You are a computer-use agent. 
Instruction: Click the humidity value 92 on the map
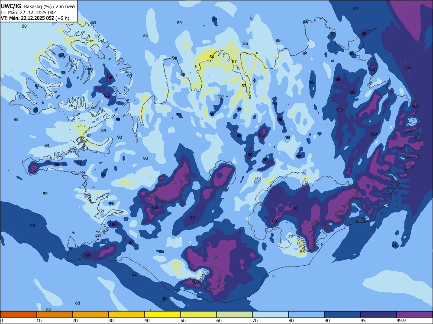click(134, 274)
